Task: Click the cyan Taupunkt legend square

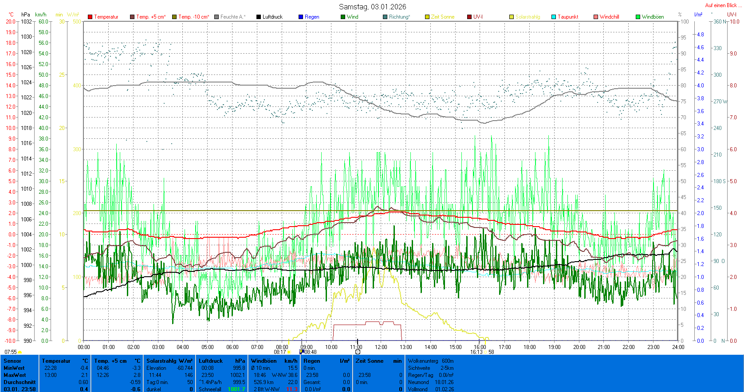Action: (554, 17)
